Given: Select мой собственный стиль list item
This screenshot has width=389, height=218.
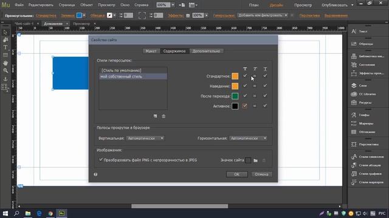Looking at the screenshot, I should coord(133,76).
